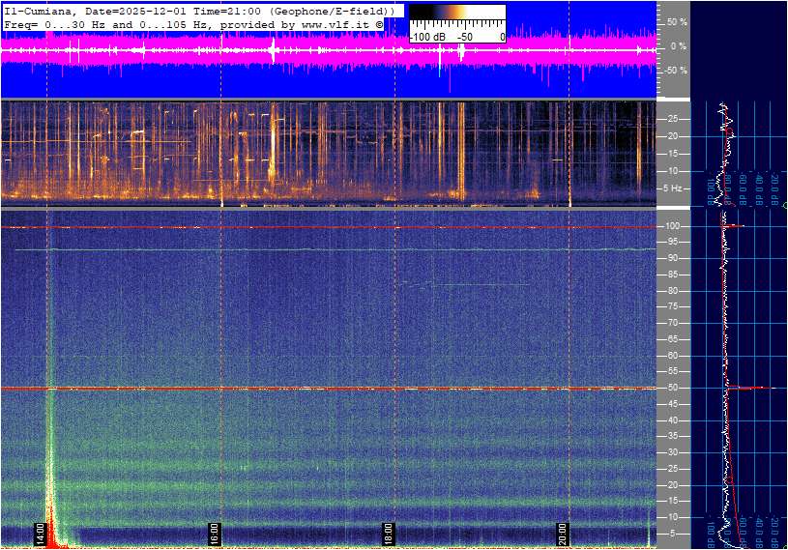Click the 16:00 time marker label

click(214, 534)
